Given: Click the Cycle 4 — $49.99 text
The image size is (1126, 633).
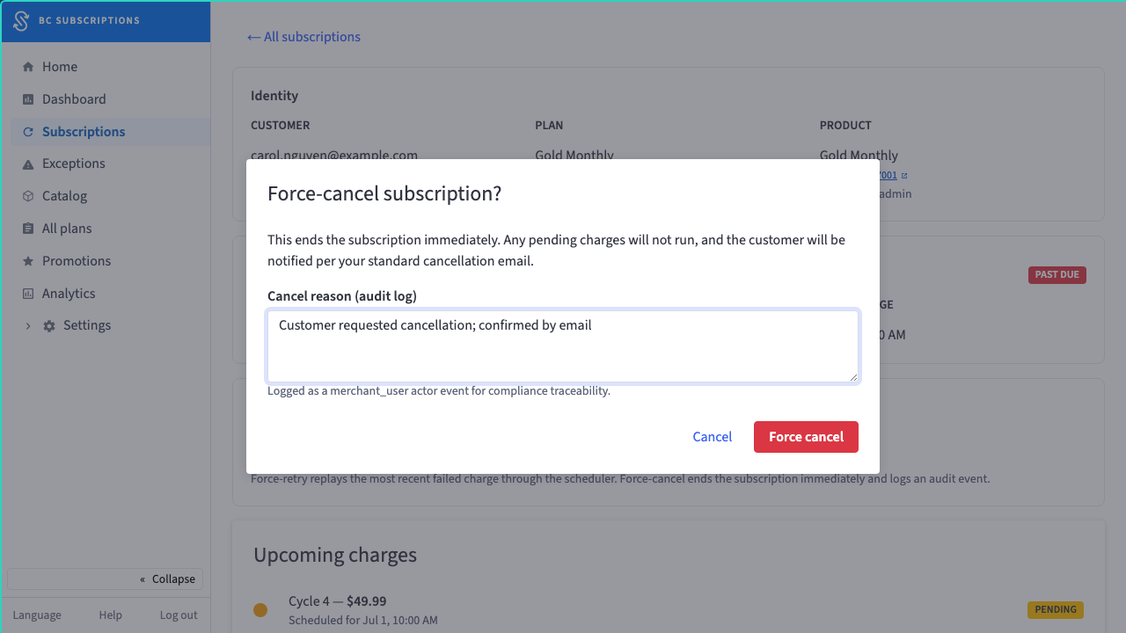Looking at the screenshot, I should coord(337,601).
